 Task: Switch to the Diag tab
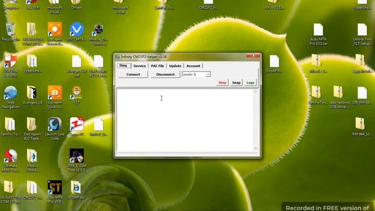point(124,66)
